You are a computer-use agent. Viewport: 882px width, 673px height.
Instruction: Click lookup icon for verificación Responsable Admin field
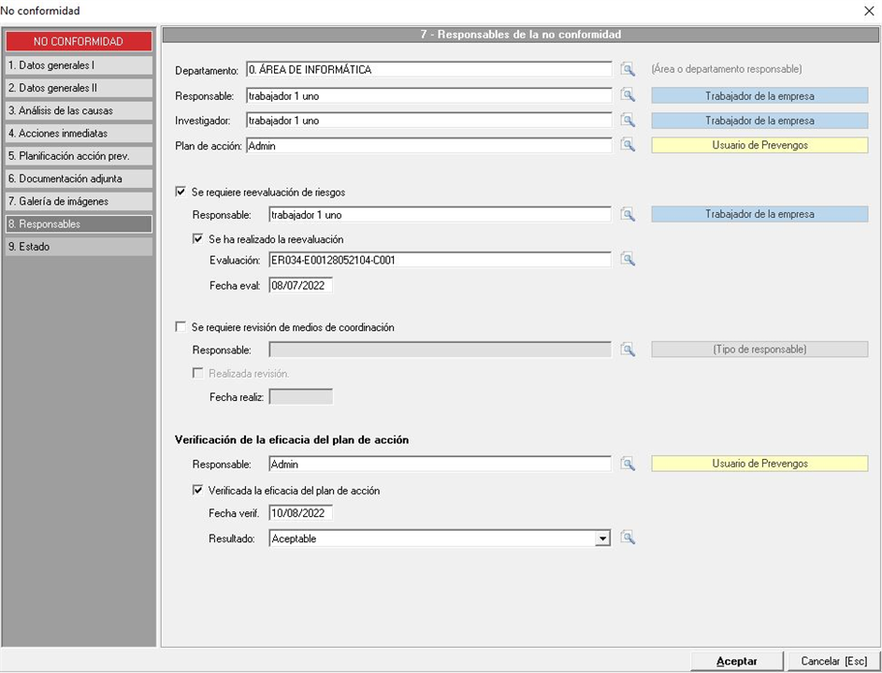coord(628,465)
